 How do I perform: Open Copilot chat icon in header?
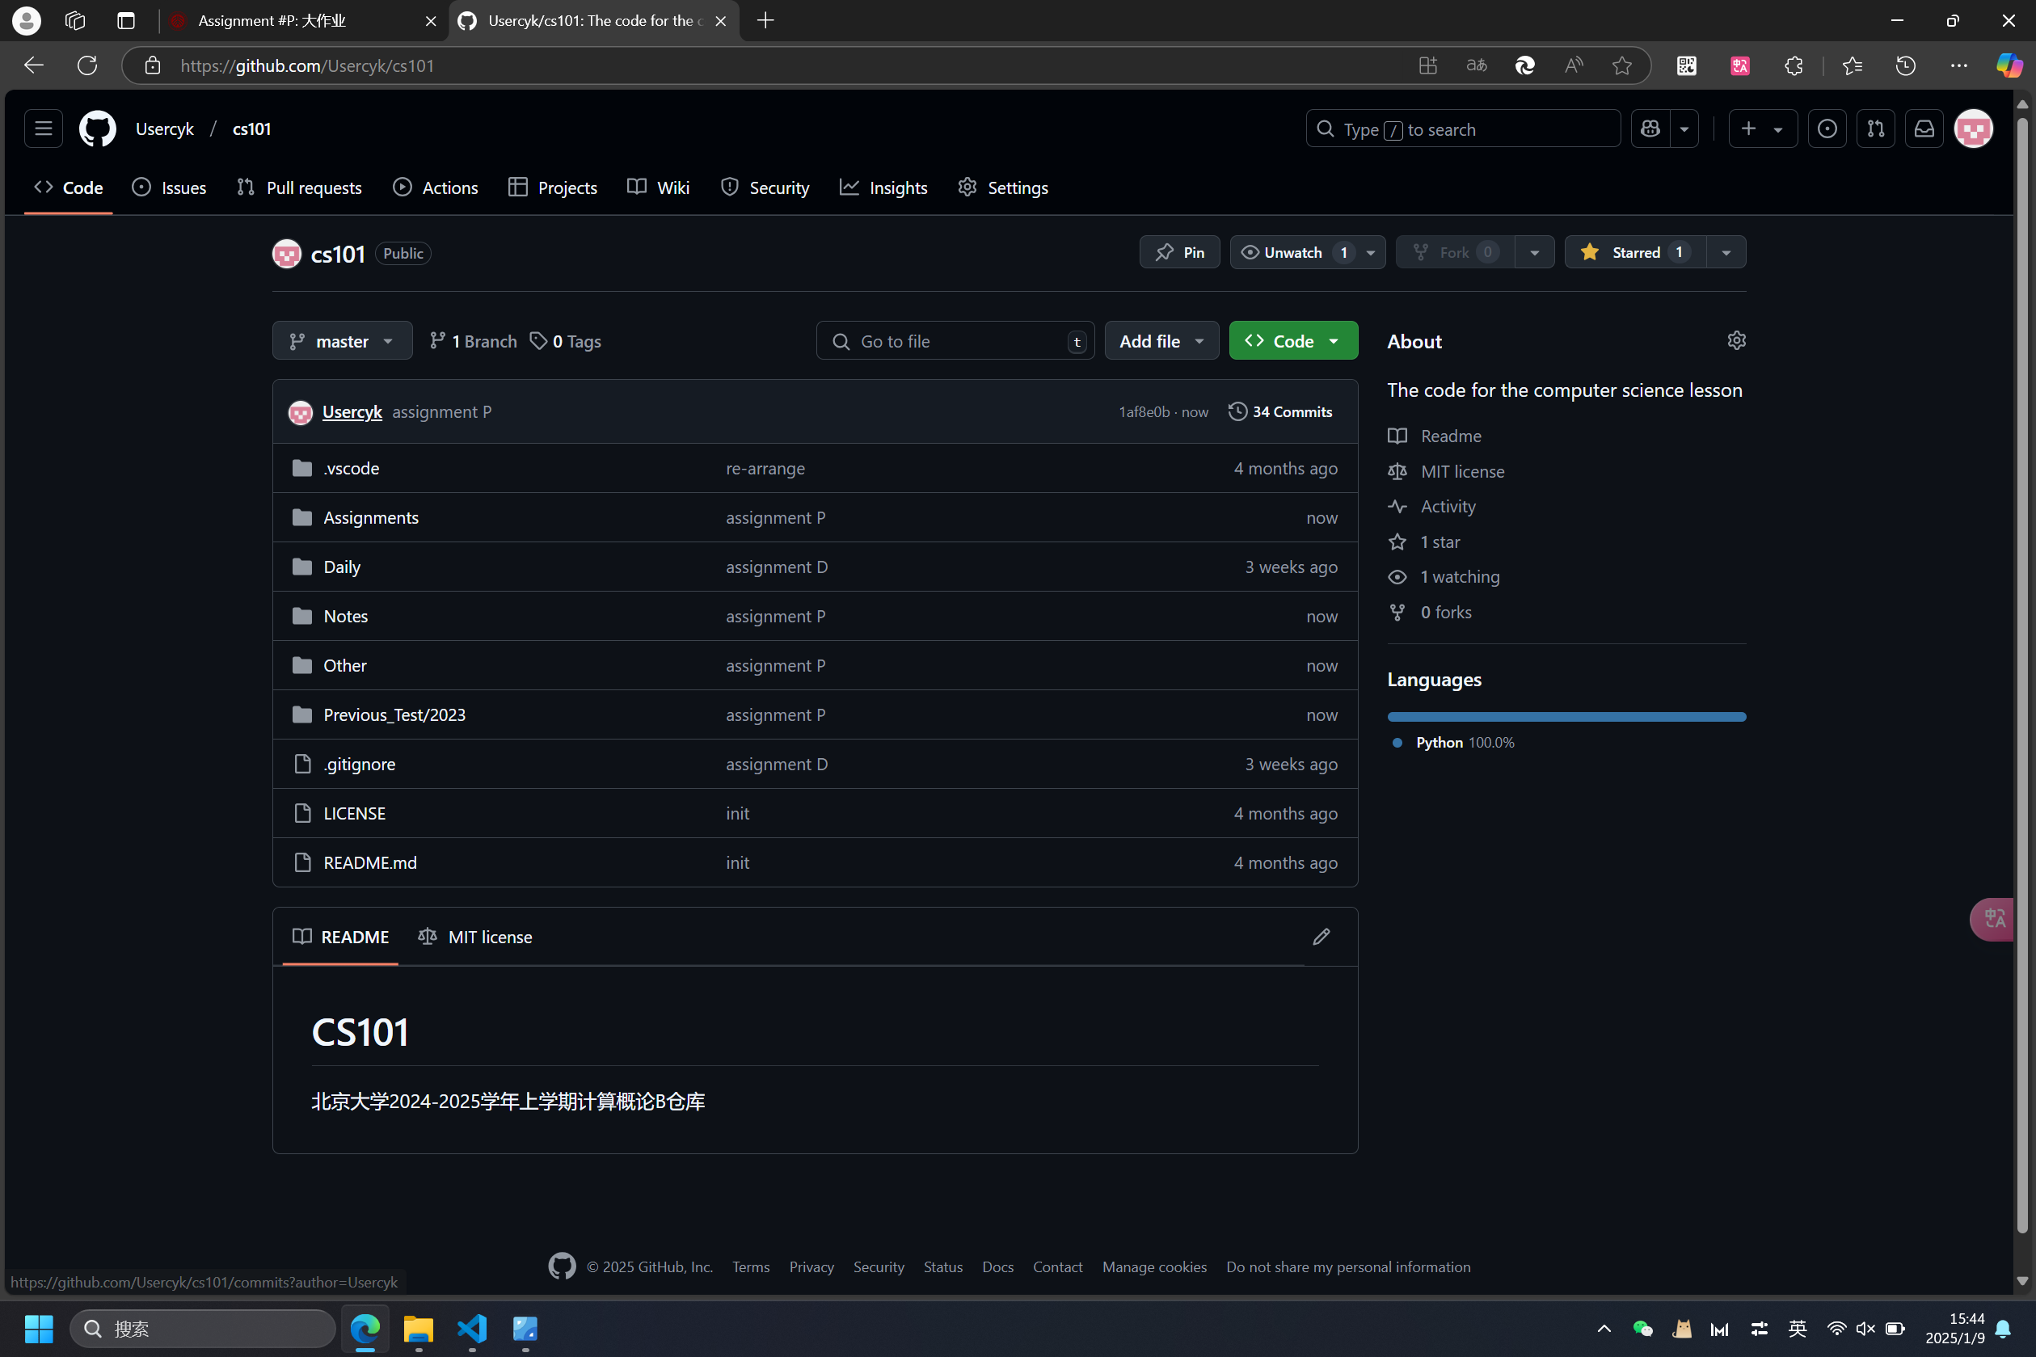click(1650, 129)
